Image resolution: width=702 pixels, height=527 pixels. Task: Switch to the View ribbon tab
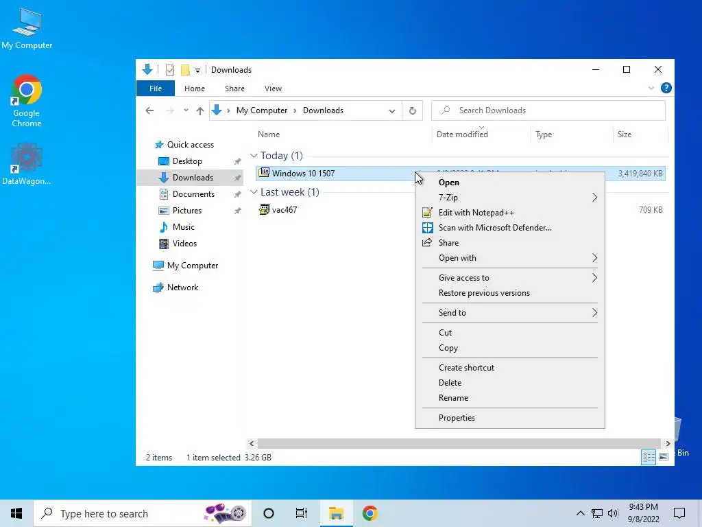[273, 89]
